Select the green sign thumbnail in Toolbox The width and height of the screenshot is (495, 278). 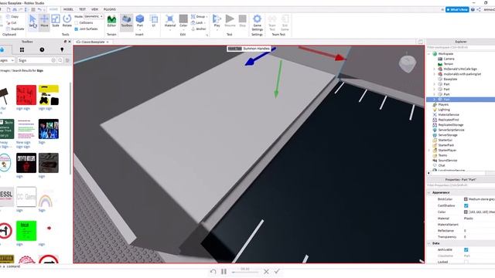click(x=26, y=231)
